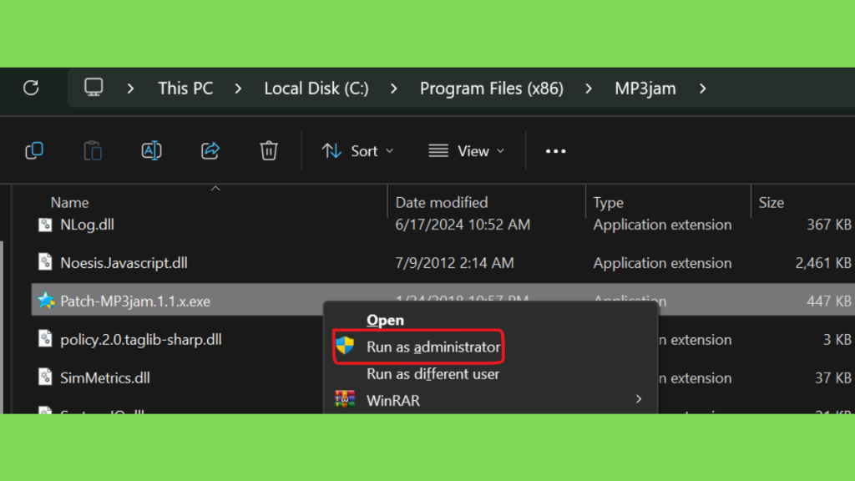Image resolution: width=855 pixels, height=481 pixels.
Task: Click the Paste toolbar icon
Action: click(x=93, y=150)
